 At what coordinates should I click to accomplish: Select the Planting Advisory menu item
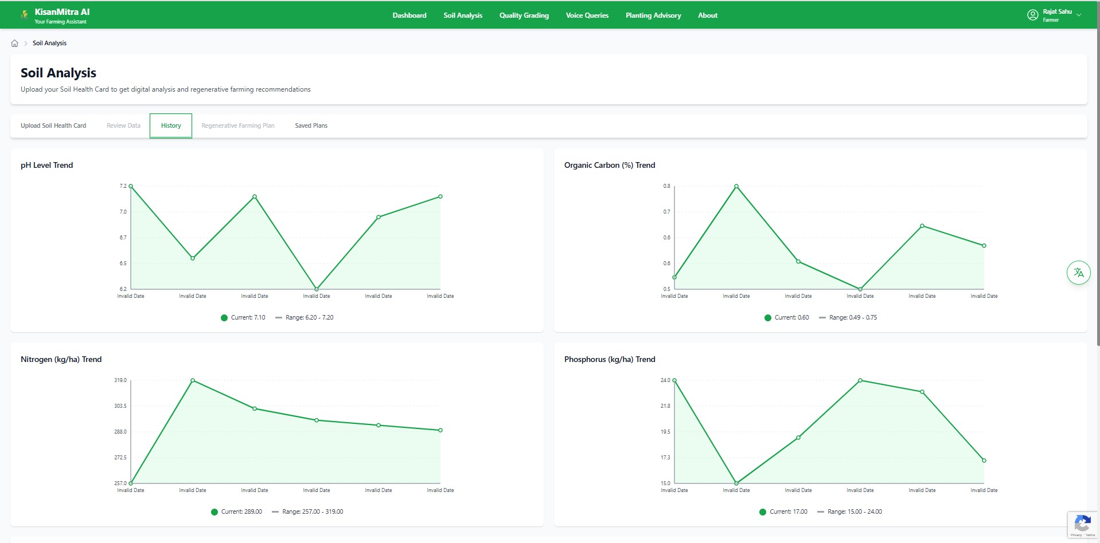(653, 15)
